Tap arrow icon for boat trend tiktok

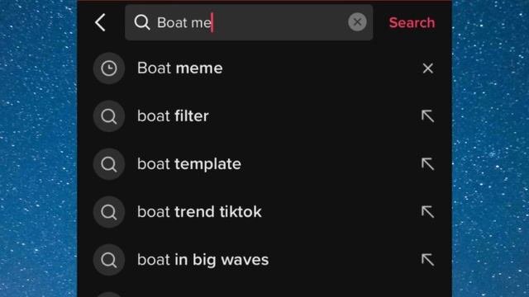(427, 212)
